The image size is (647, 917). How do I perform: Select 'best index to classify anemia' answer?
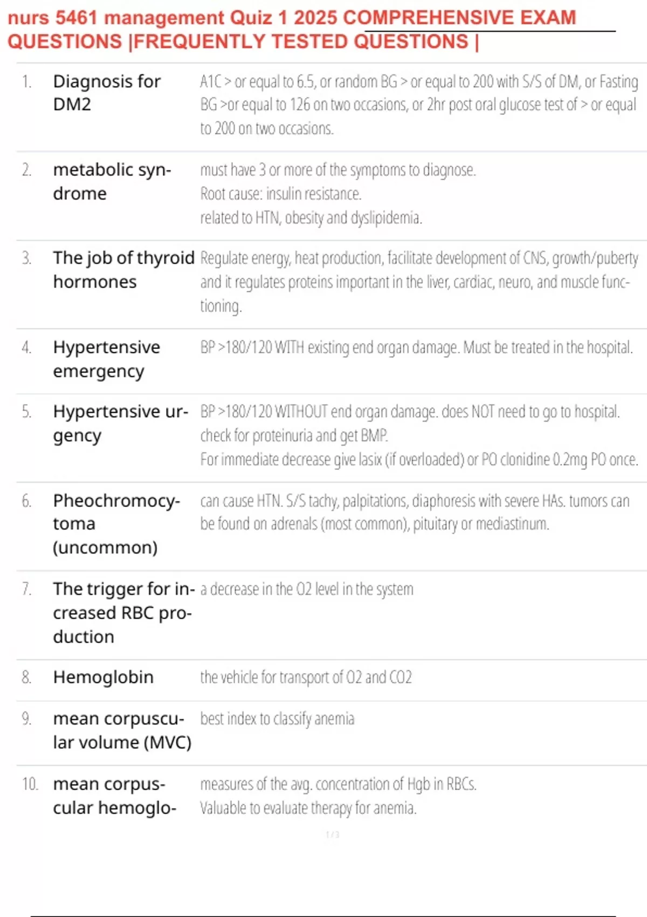pos(277,719)
